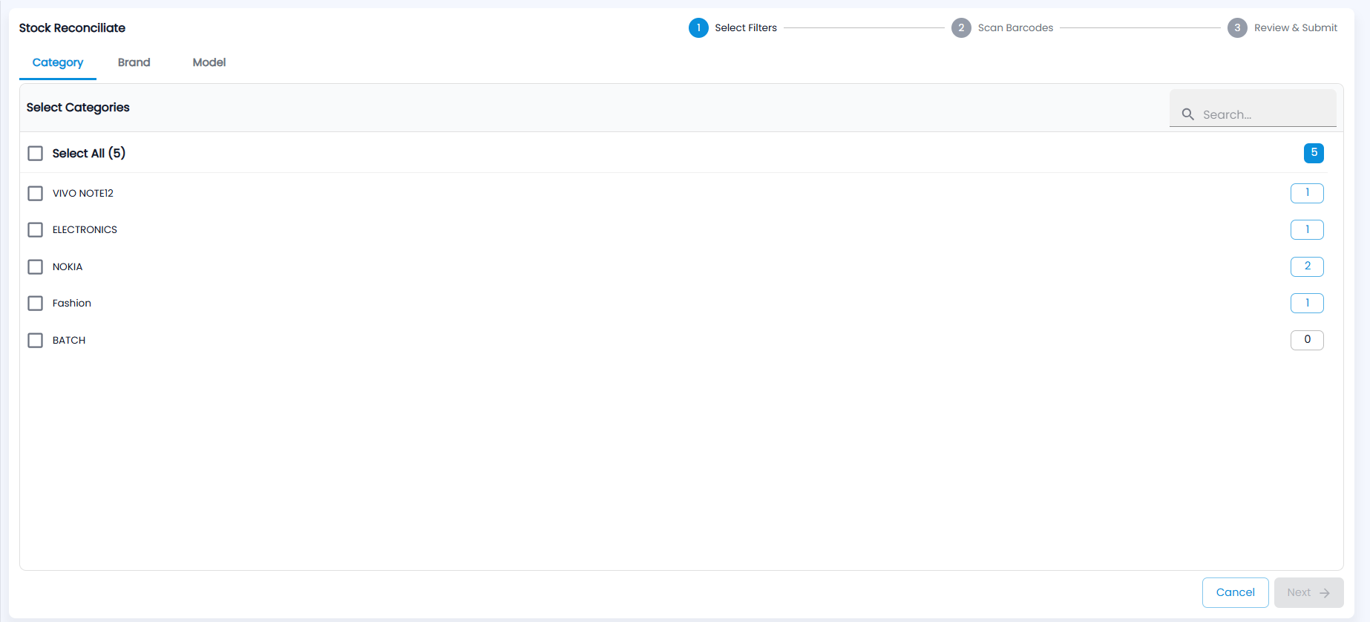This screenshot has height=622, width=1370.
Task: Click the count badge for ELECTRONICS
Action: (x=1307, y=229)
